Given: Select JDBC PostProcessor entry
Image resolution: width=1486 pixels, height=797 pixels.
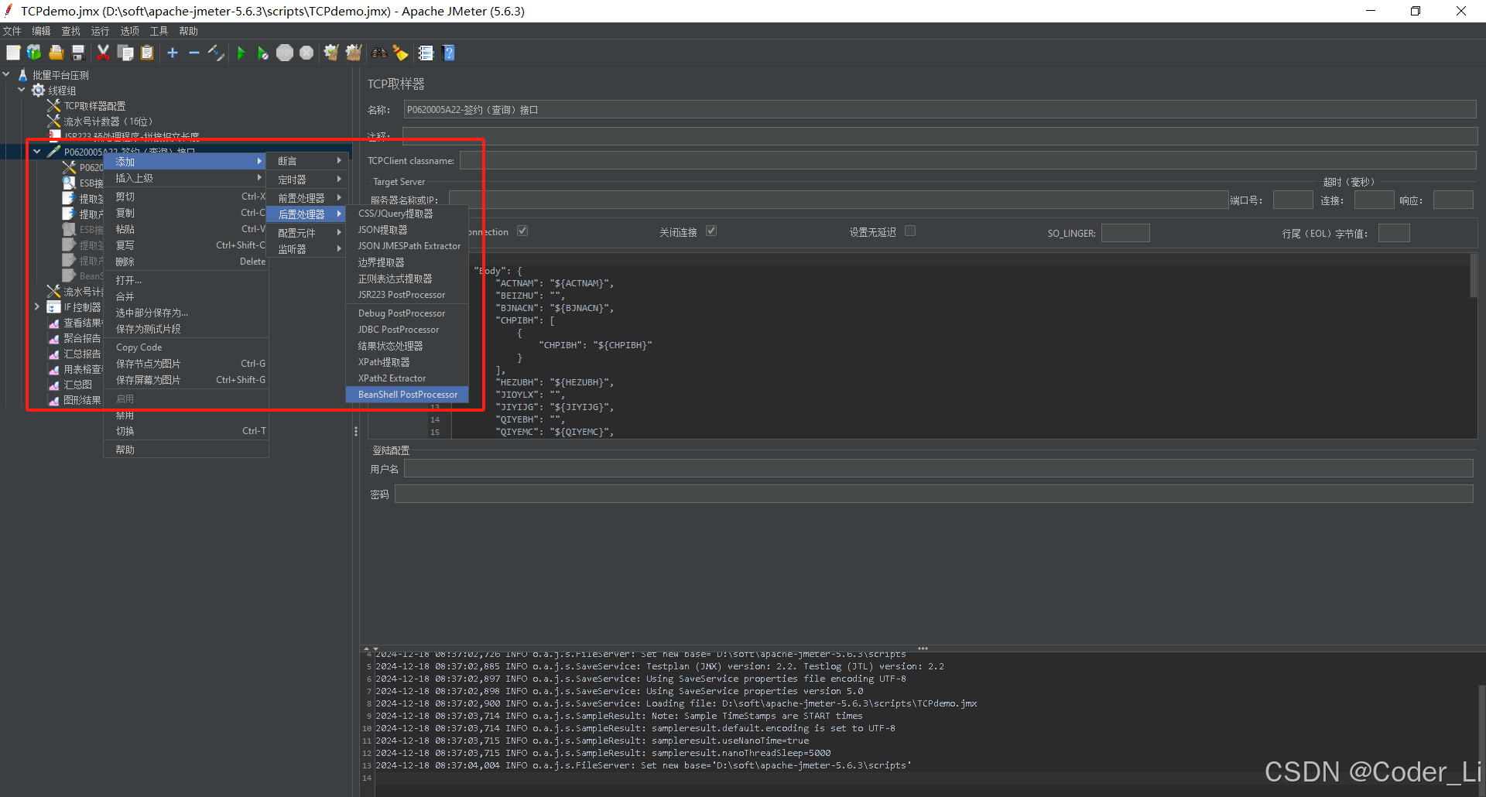Looking at the screenshot, I should [x=407, y=330].
